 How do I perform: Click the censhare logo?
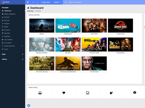[x=6, y=2]
